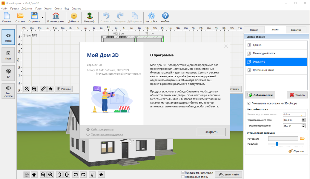Switch to the 3D view mode
This screenshot has width=310, height=179.
coord(8,73)
